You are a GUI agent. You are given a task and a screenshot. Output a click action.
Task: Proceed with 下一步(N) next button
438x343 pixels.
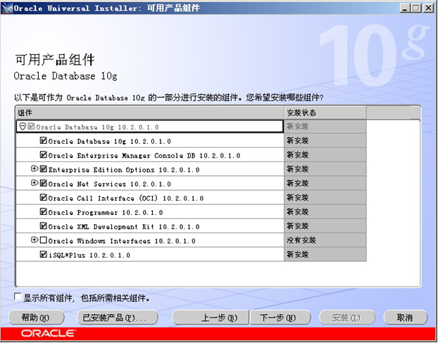(280, 318)
